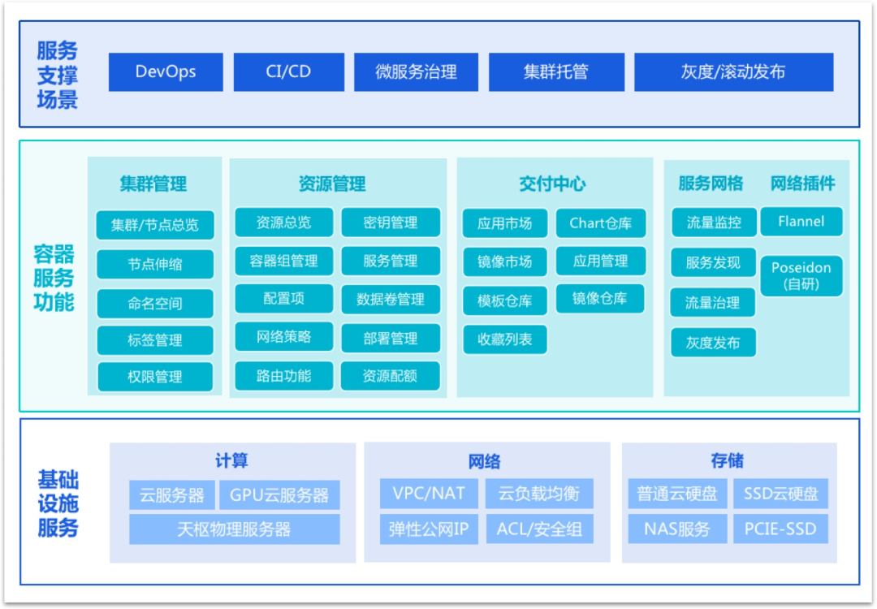The width and height of the screenshot is (877, 609).
Task: Click the 网络插件 column title
Action: point(802,184)
